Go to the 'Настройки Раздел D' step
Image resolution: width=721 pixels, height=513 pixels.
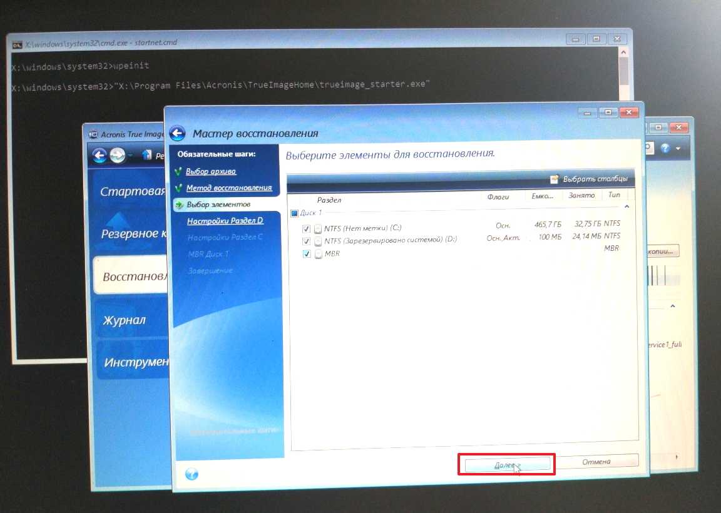tap(225, 221)
